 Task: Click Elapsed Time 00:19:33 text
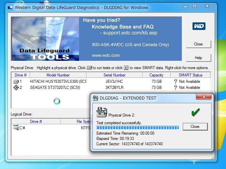click(x=115, y=139)
